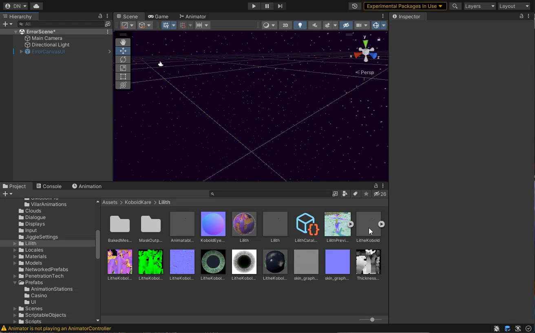535x333 pixels.
Task: Open the DN account dropdown
Action: point(16,6)
